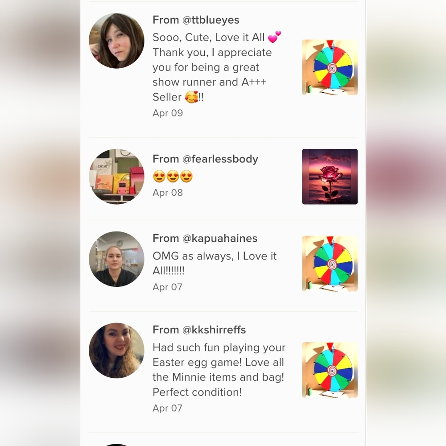Click the username From @kkshirreffs
The image size is (446, 446).
click(x=199, y=330)
